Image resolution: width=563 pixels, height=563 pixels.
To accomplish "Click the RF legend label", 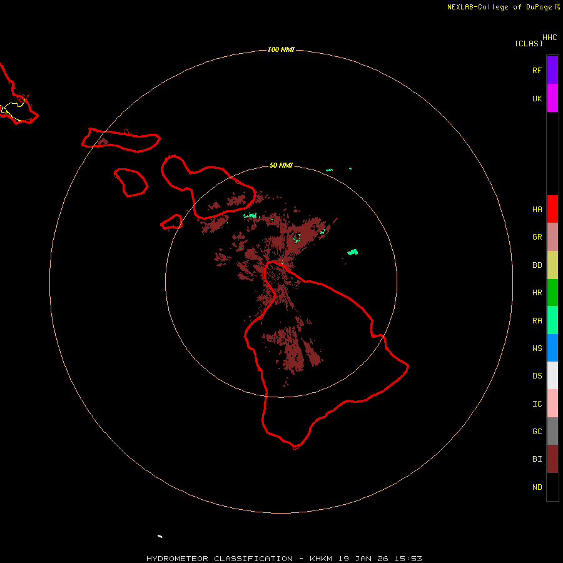I will (537, 71).
